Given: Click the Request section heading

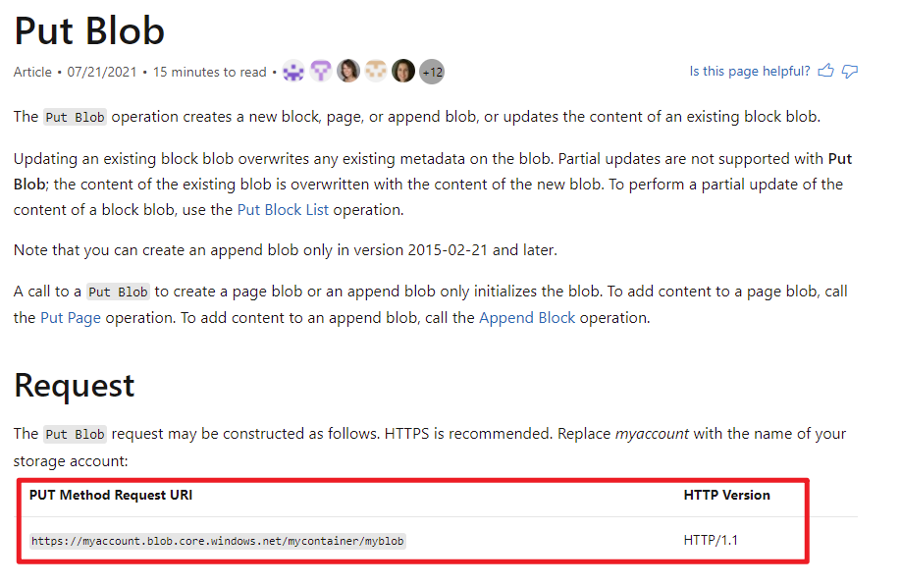Looking at the screenshot, I should (x=75, y=386).
